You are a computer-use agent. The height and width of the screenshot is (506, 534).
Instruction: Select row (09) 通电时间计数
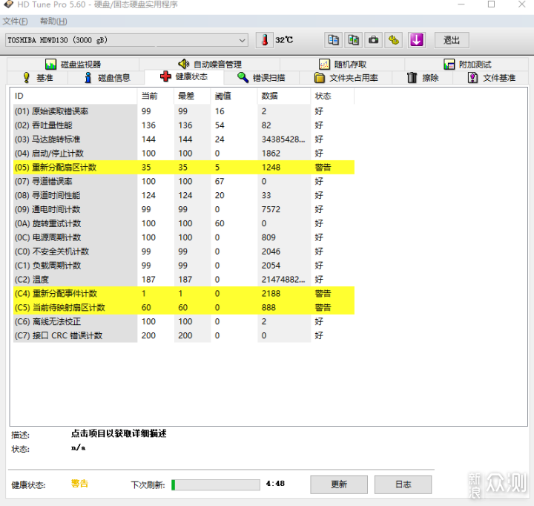tap(184, 209)
